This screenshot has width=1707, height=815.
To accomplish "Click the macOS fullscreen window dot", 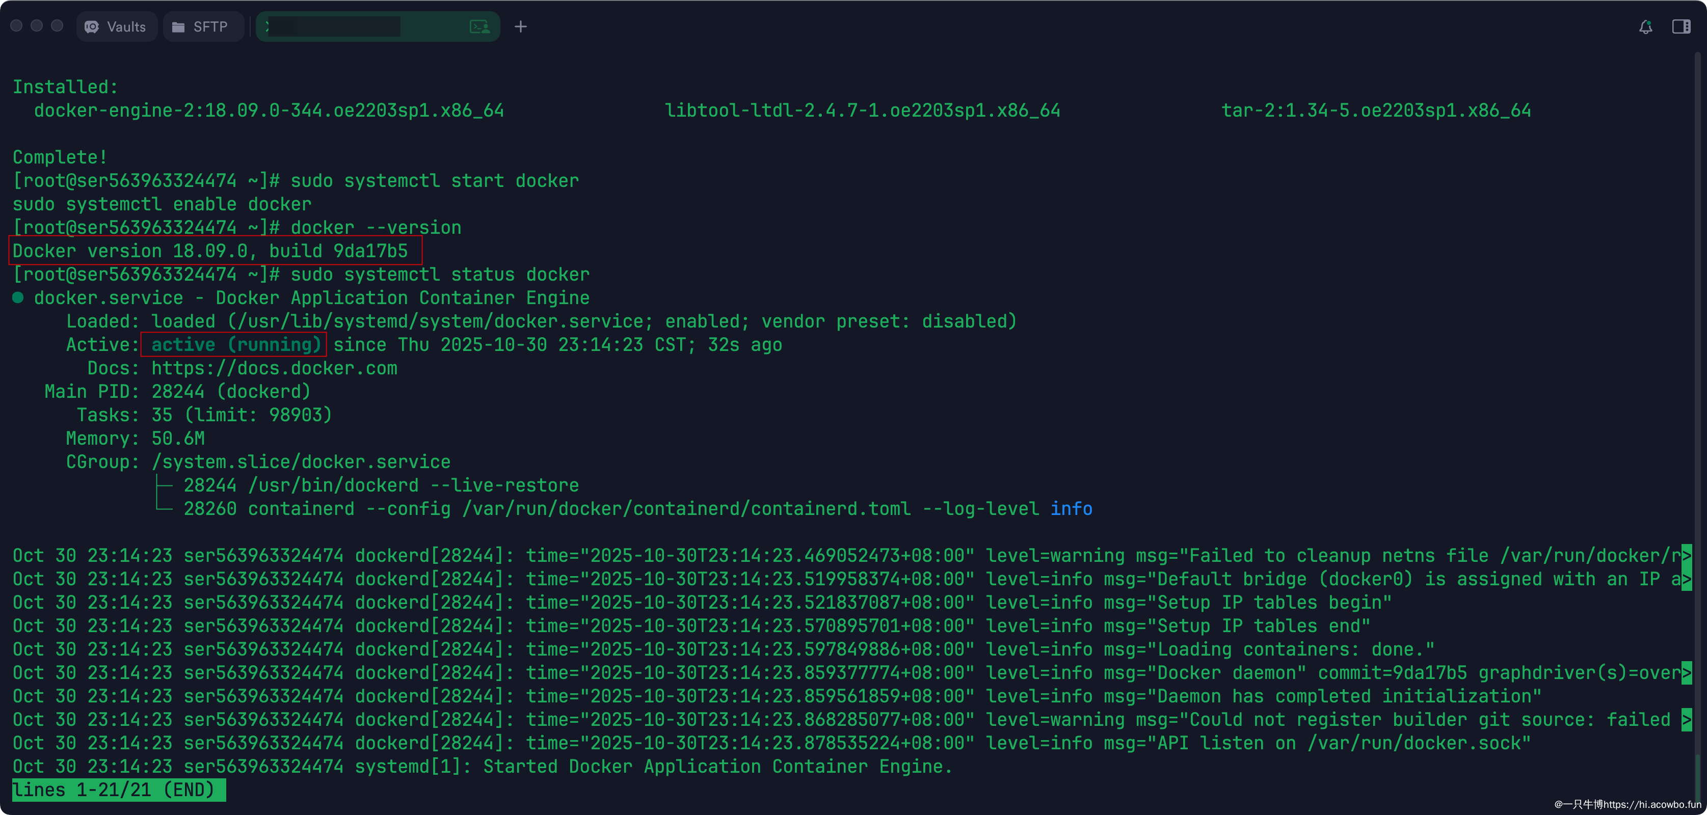I will [58, 26].
